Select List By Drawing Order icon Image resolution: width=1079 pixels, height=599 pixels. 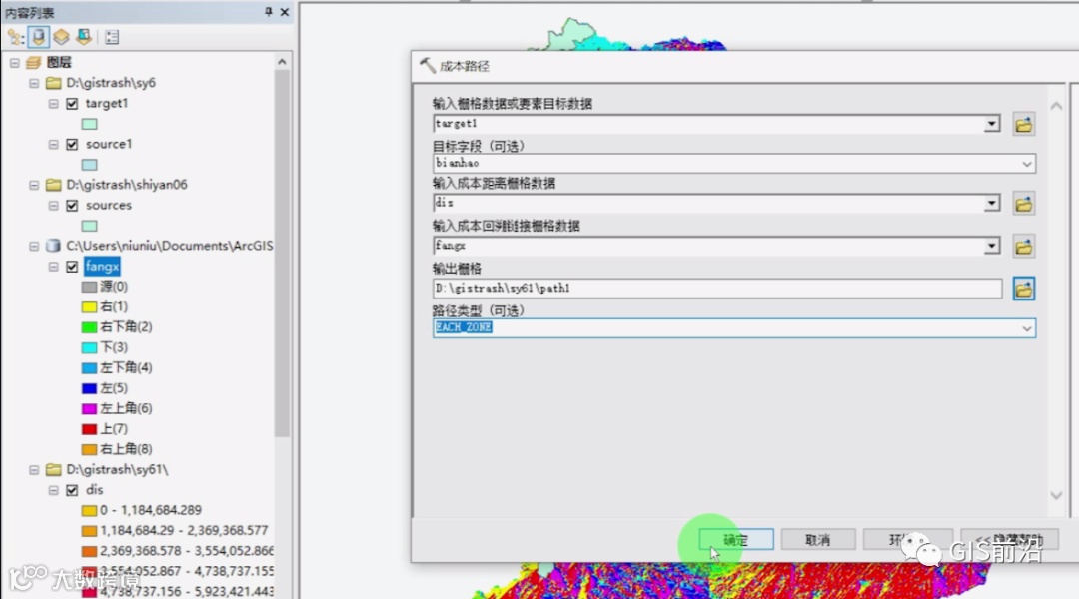[15, 37]
